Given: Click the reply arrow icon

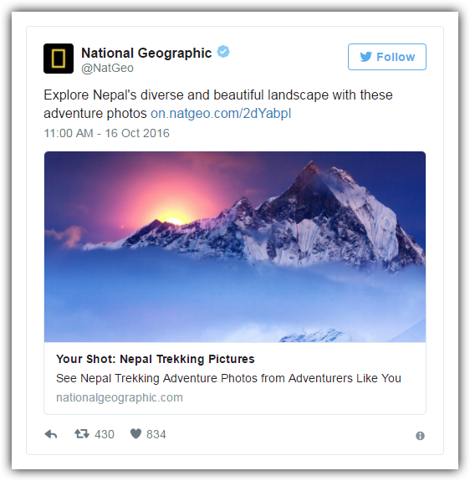Looking at the screenshot, I should (x=51, y=434).
